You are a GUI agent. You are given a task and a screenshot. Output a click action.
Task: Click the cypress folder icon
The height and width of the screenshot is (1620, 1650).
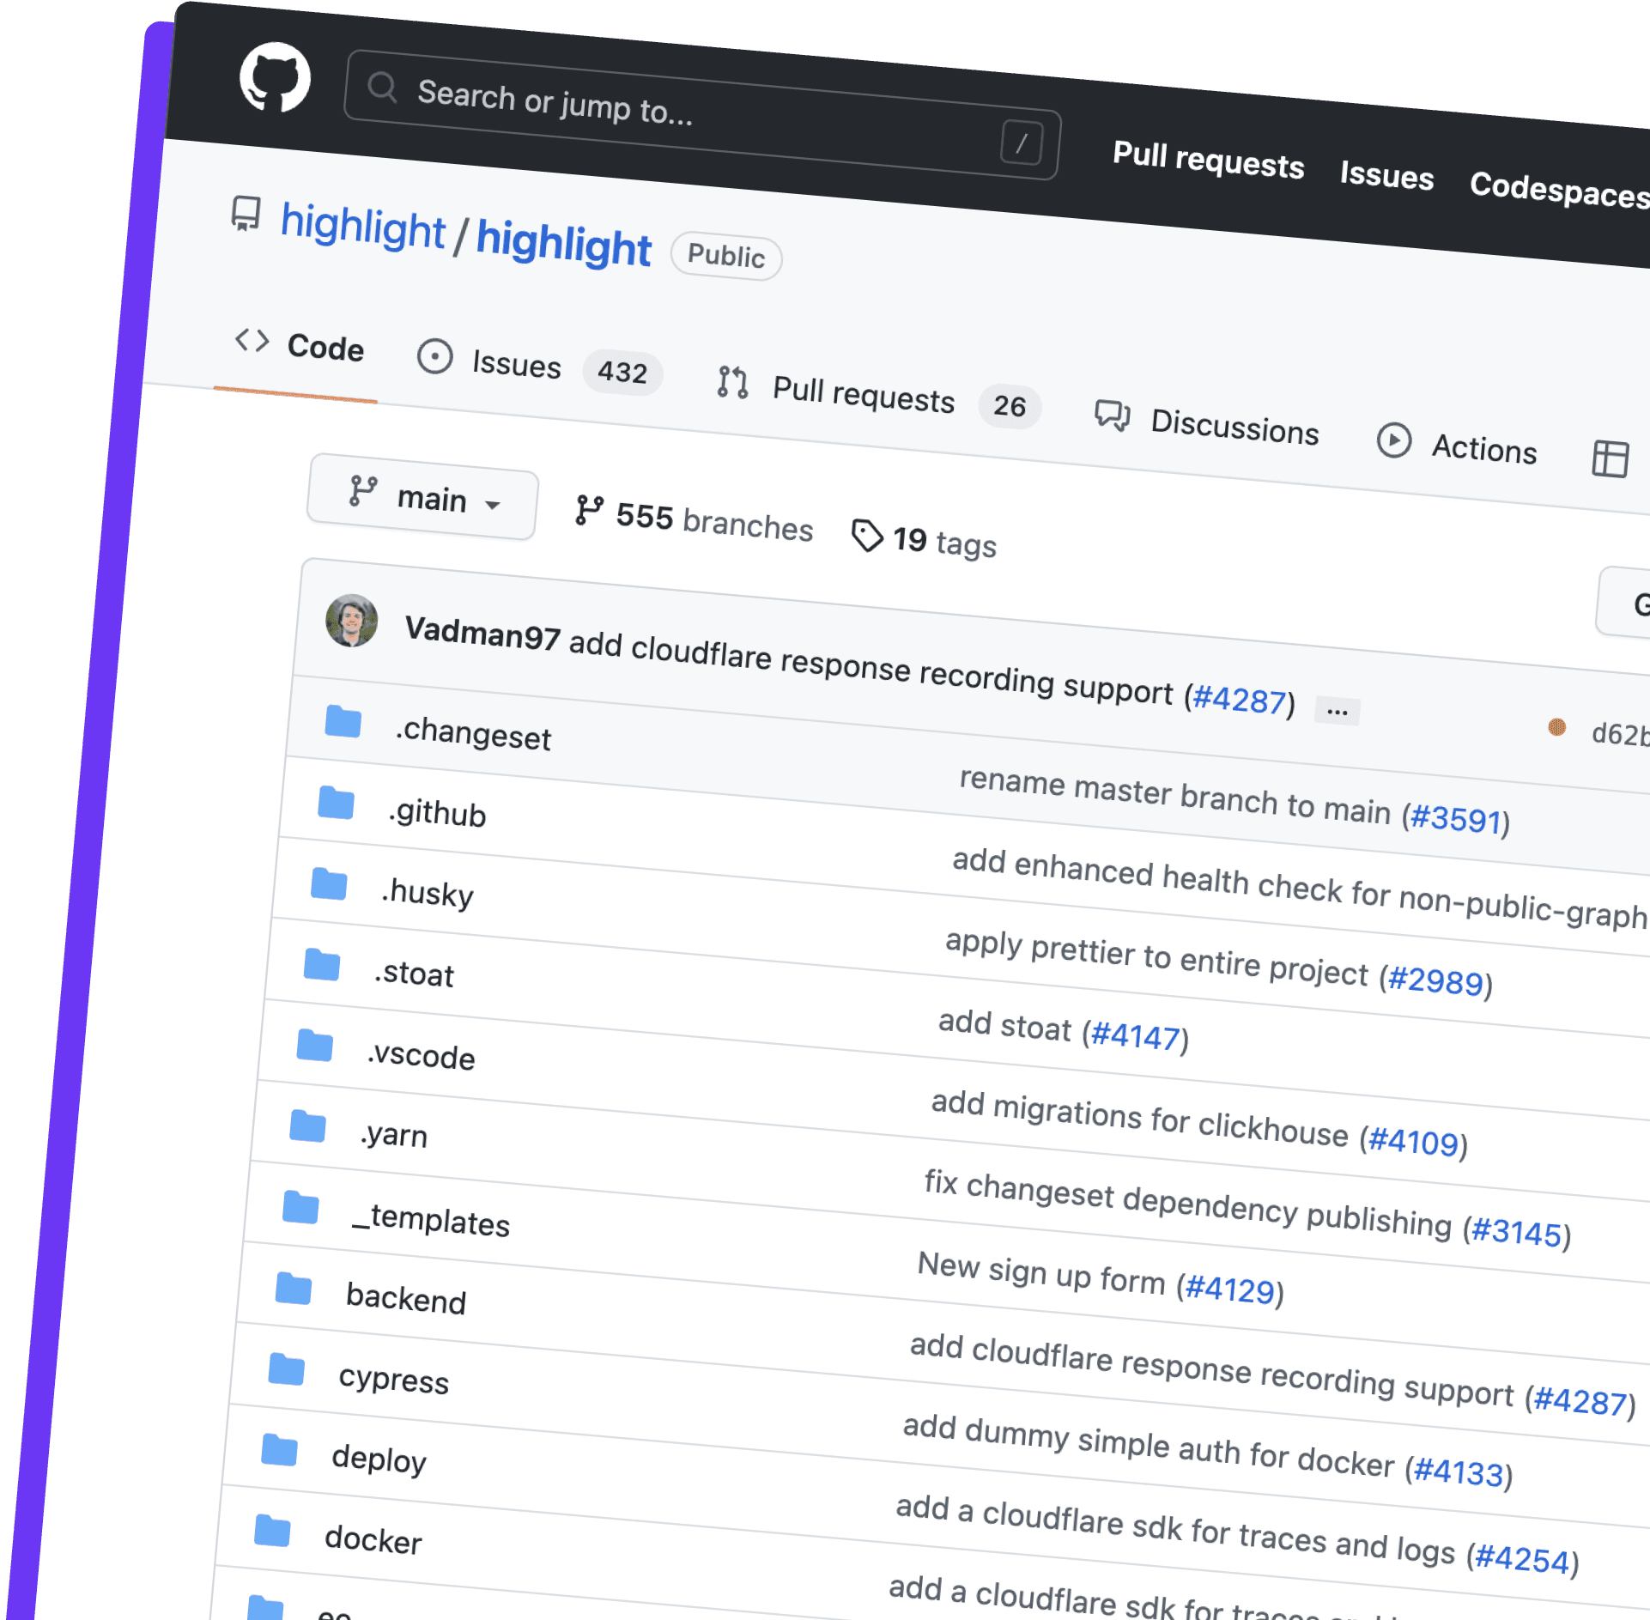pyautogui.click(x=287, y=1368)
